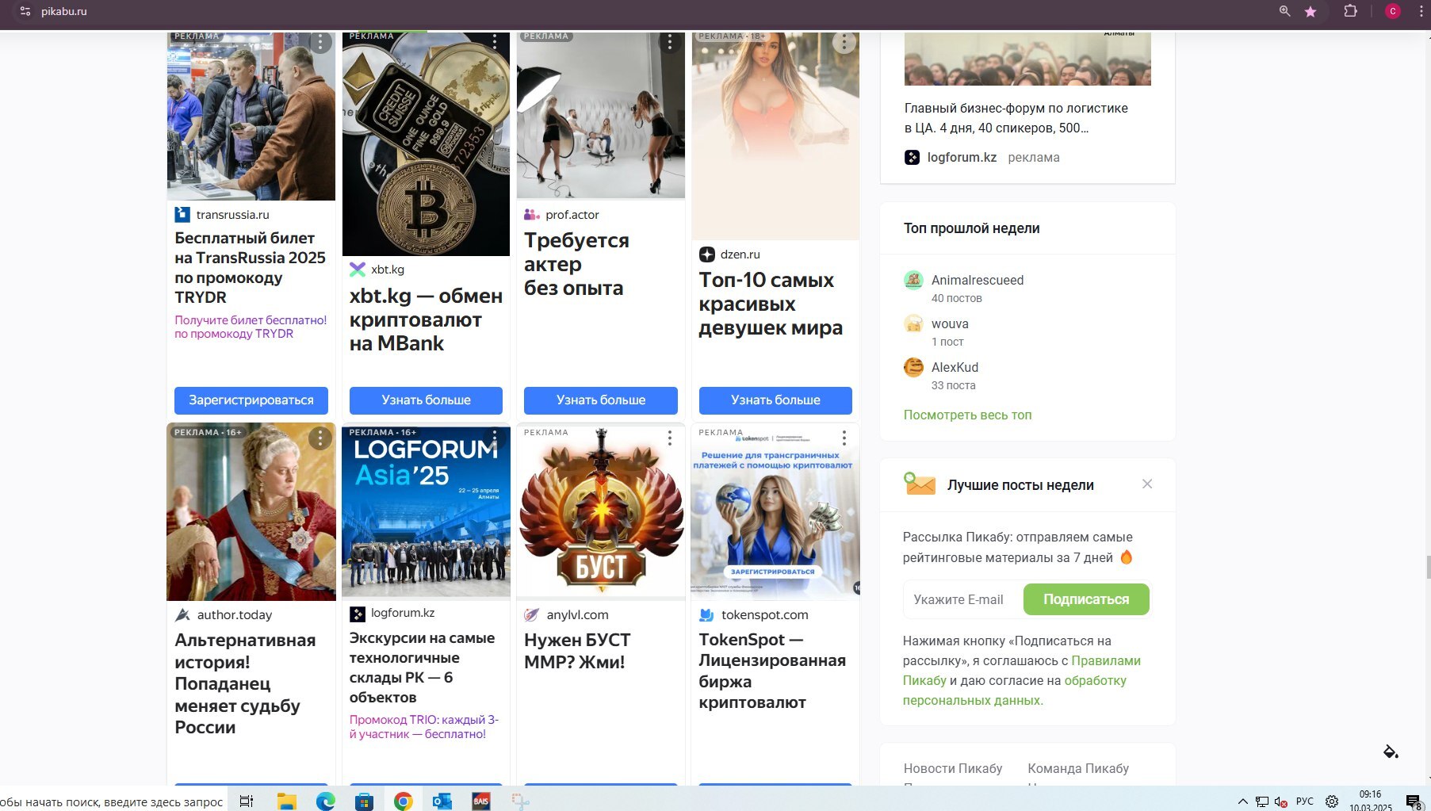Focus the Укажите E-mail field

(x=962, y=599)
